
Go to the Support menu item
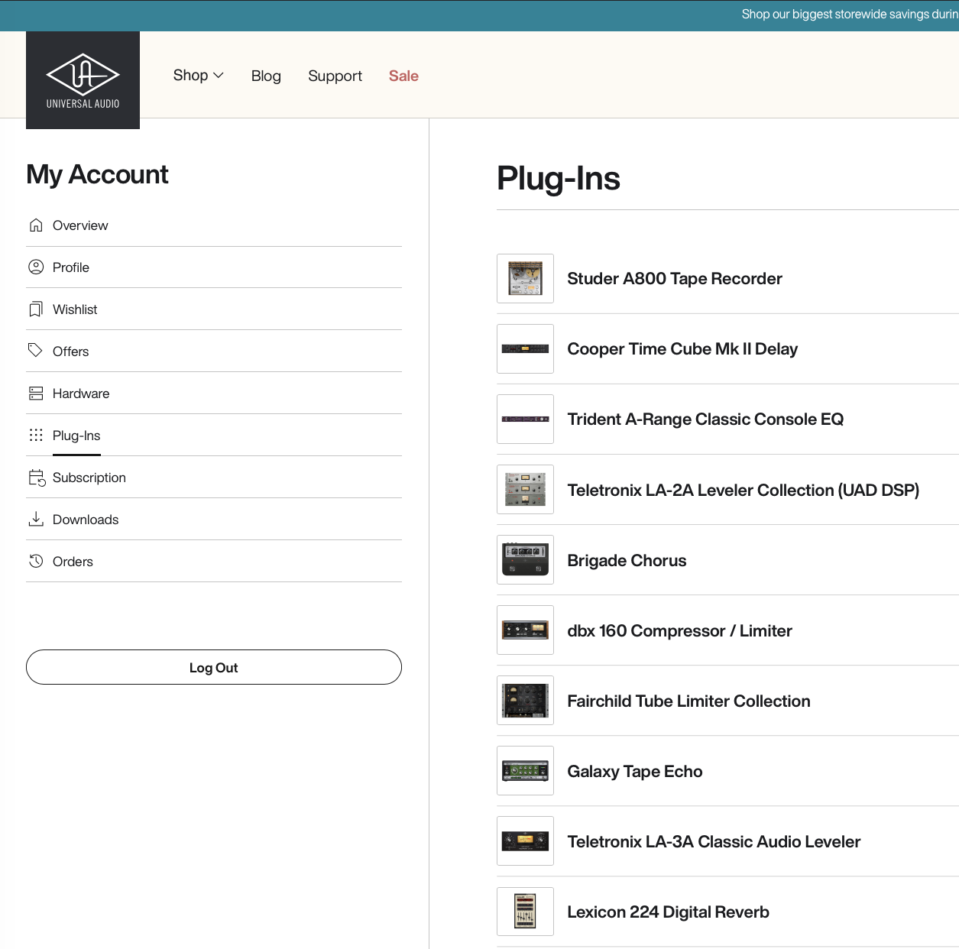point(335,76)
